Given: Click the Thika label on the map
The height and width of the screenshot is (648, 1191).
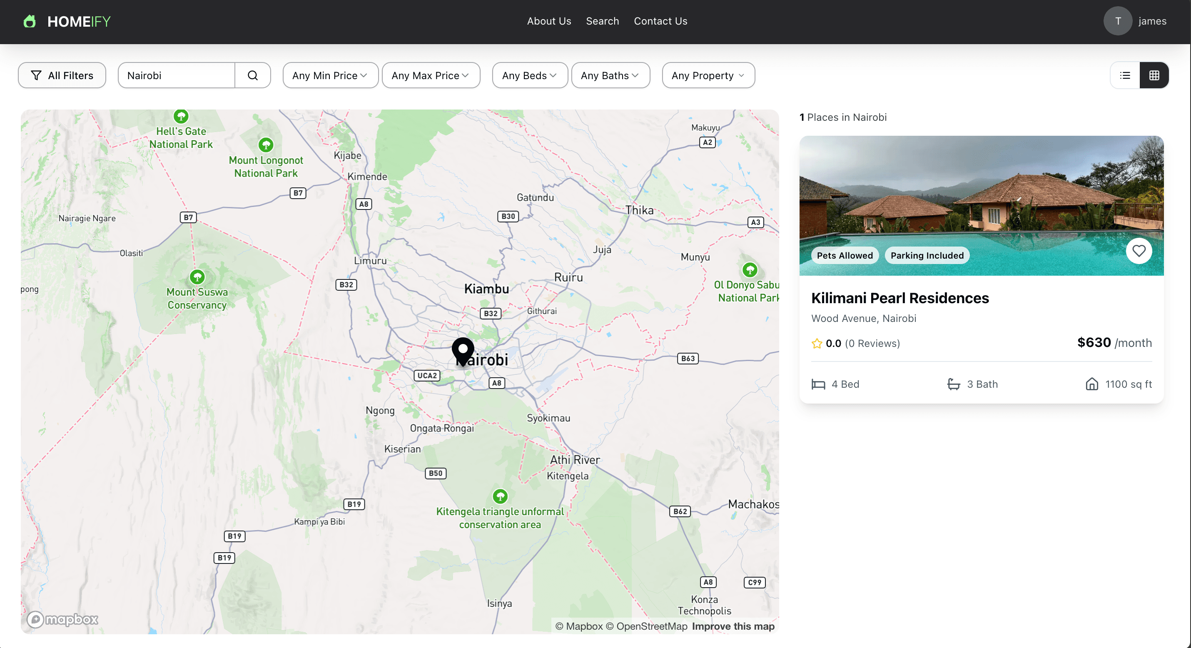Looking at the screenshot, I should click(639, 210).
